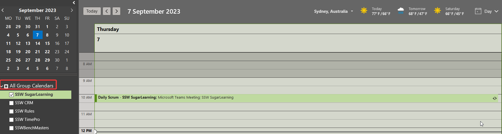Screen dimensions: 502x134
Task: Click tomorrow's cloudy weather icon
Action: (x=401, y=11)
